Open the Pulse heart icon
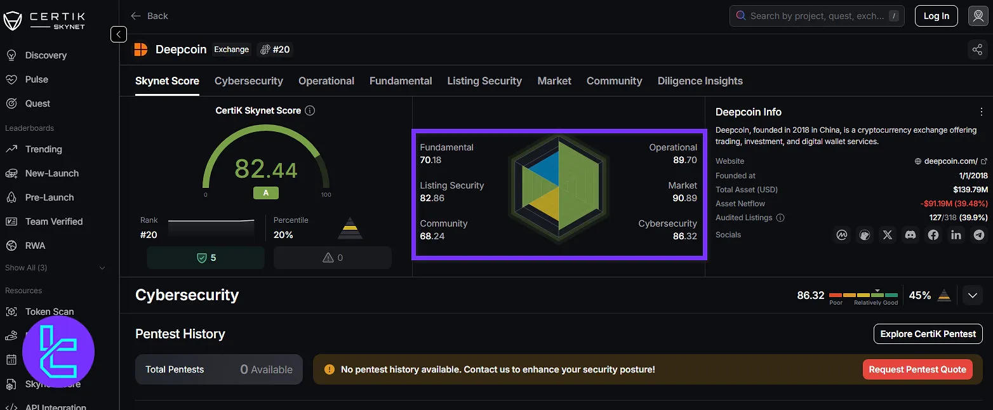 coord(11,79)
